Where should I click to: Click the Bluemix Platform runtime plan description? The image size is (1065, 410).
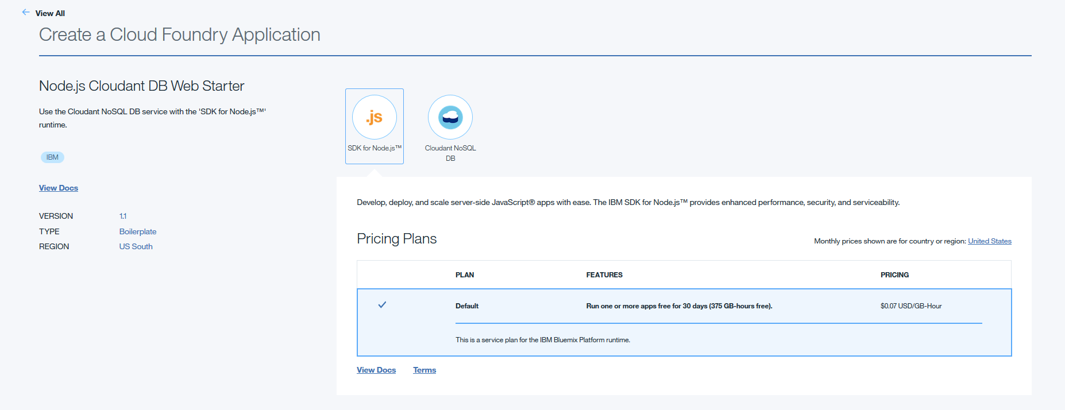pos(543,340)
